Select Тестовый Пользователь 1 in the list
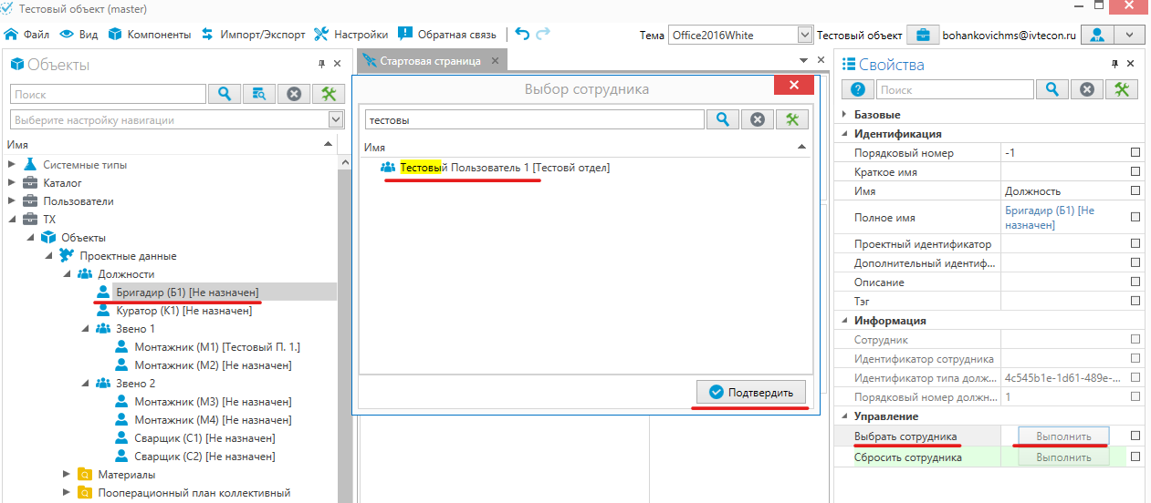Viewport: 1151px width, 503px height. click(505, 168)
